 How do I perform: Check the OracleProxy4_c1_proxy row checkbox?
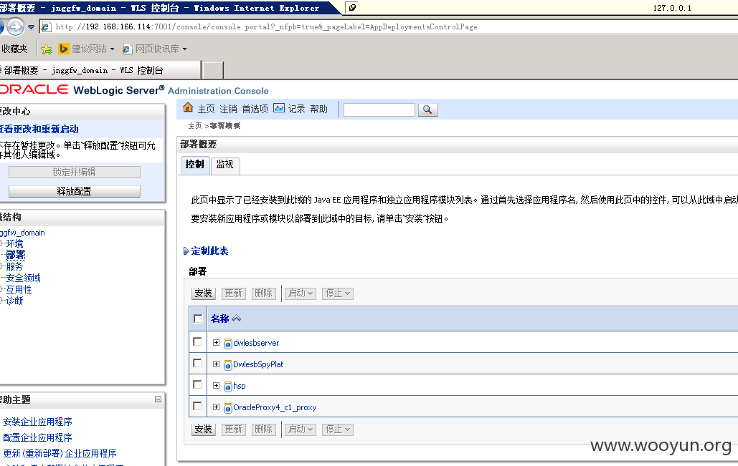197,406
